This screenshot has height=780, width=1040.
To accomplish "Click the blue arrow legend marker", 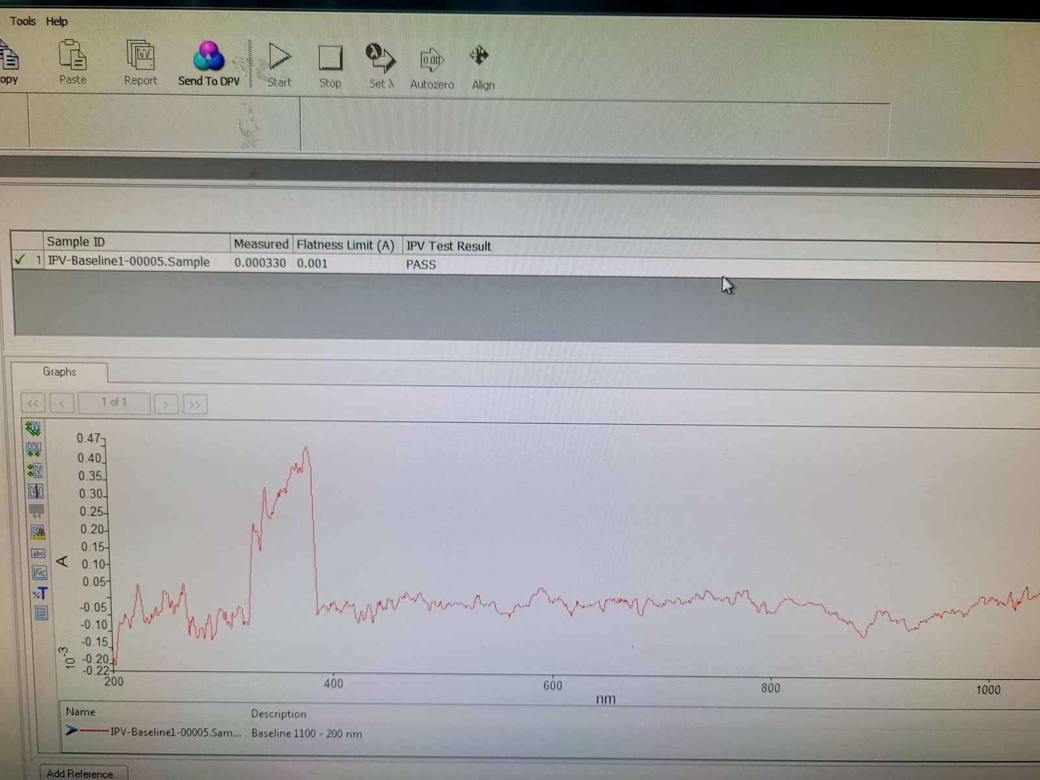I will 71,731.
